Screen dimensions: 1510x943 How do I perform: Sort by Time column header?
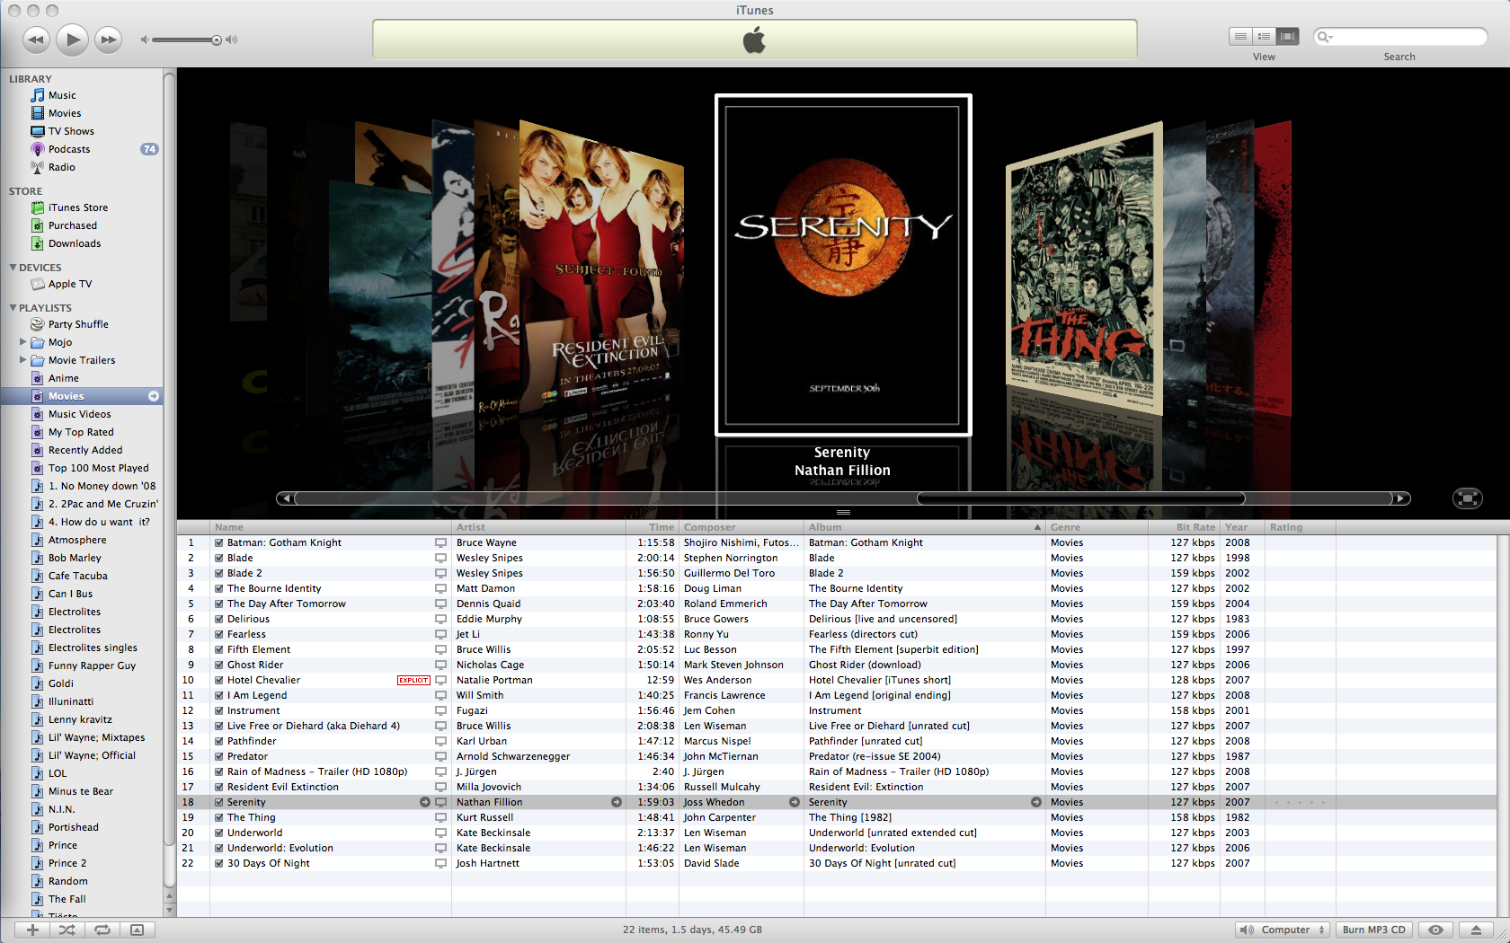coord(653,527)
